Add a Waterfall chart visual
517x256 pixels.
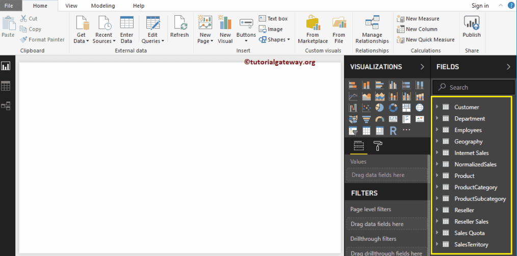pos(353,108)
